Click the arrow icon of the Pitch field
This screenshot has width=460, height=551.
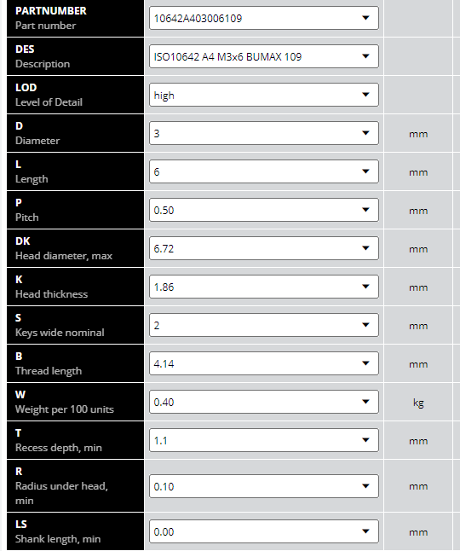coord(365,210)
